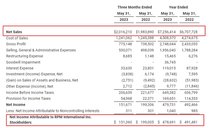Select the $2,016,210 Net Sales value
209x128 pixels.
pyautogui.click(x=123, y=32)
